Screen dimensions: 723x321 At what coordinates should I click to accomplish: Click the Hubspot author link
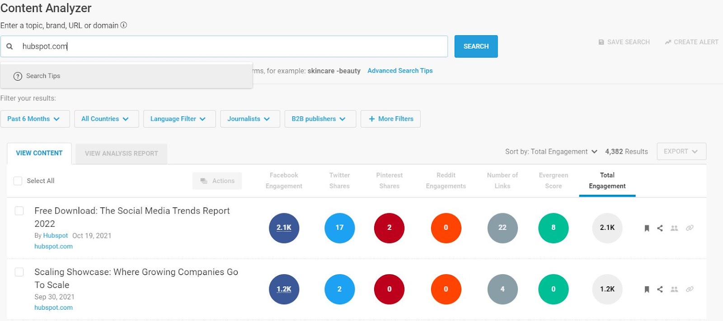56,236
